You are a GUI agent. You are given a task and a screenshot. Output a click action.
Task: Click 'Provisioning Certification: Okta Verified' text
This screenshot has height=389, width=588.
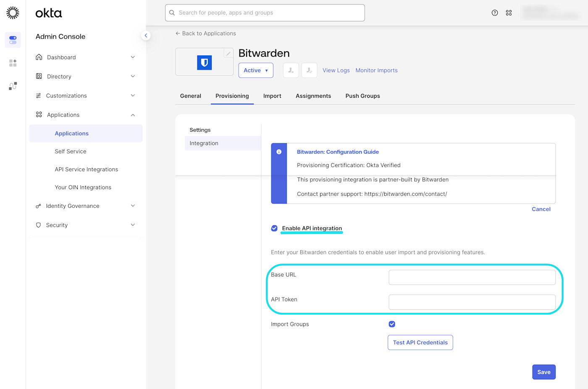pyautogui.click(x=349, y=165)
